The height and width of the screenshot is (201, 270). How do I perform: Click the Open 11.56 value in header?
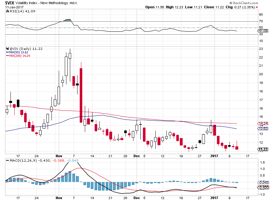pos(154,7)
